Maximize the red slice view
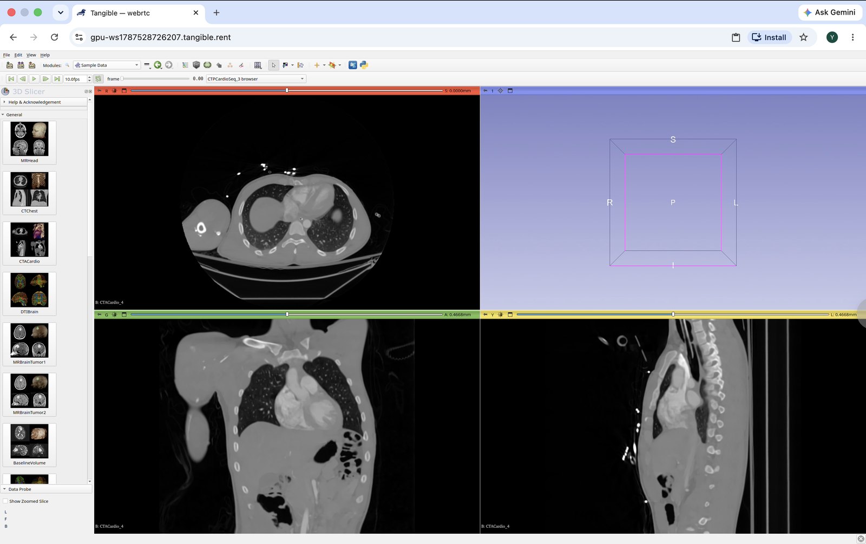 124,90
